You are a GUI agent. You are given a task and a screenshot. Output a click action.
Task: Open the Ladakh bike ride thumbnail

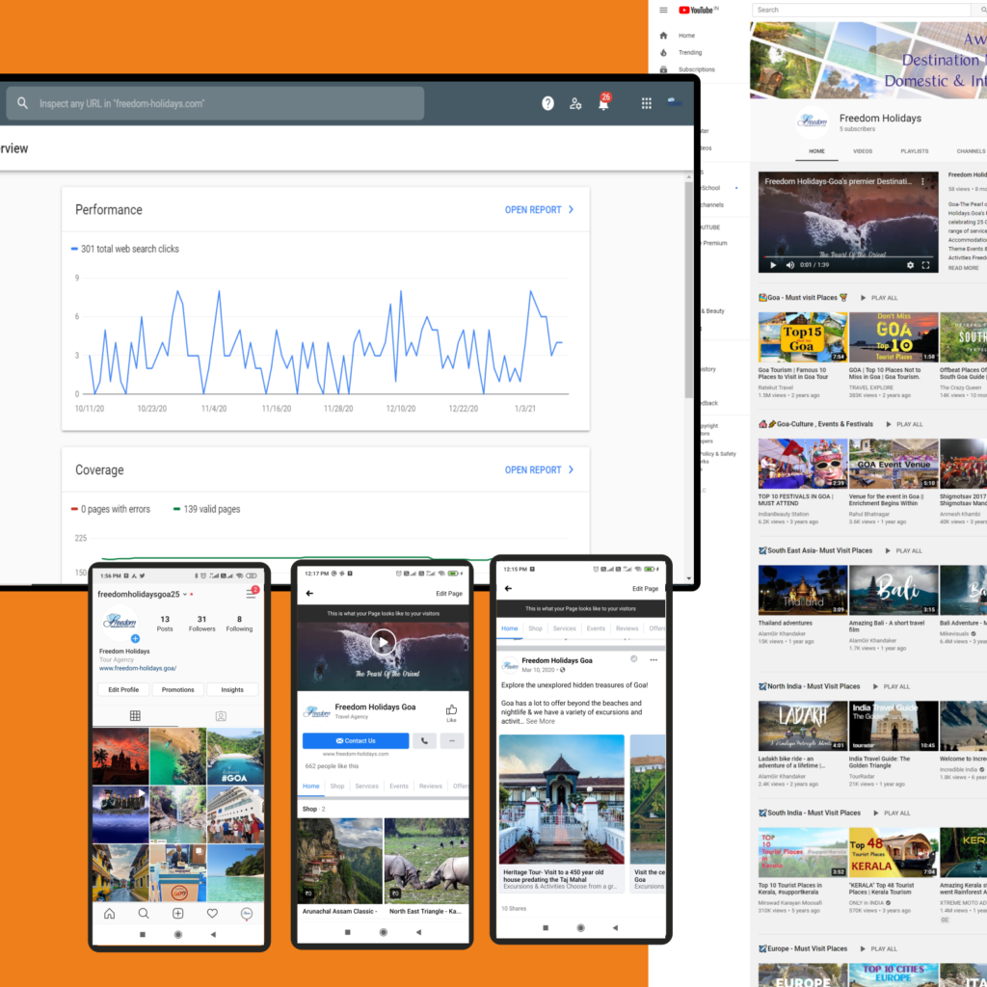tap(803, 726)
